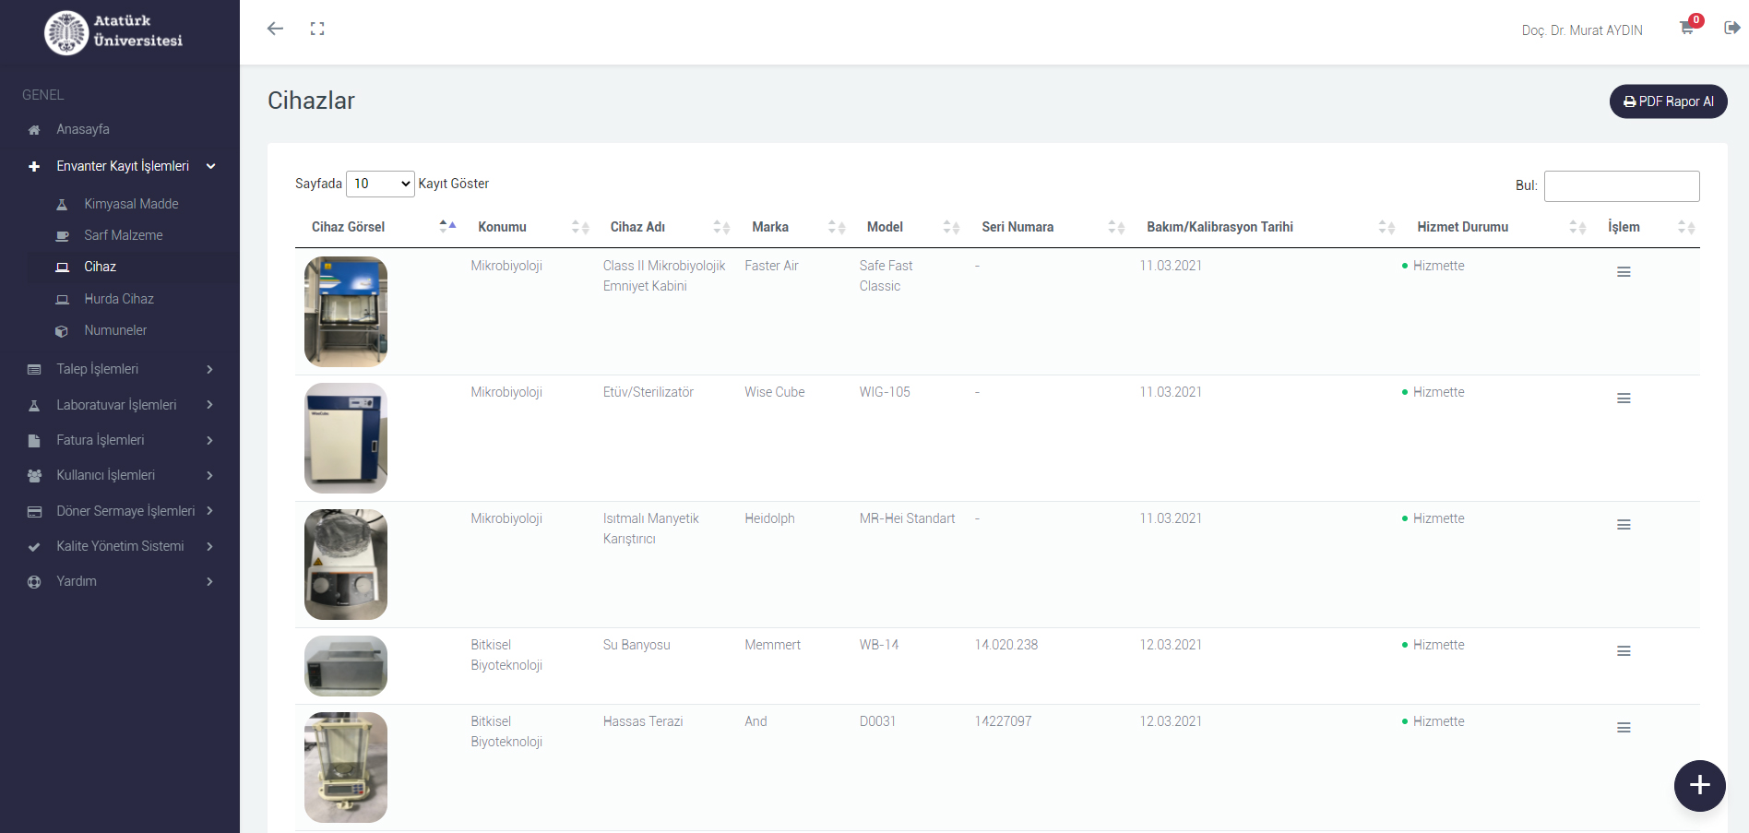1749x833 pixels.
Task: Open hamburger menu for Hassas Terazi row
Action: 1624,728
